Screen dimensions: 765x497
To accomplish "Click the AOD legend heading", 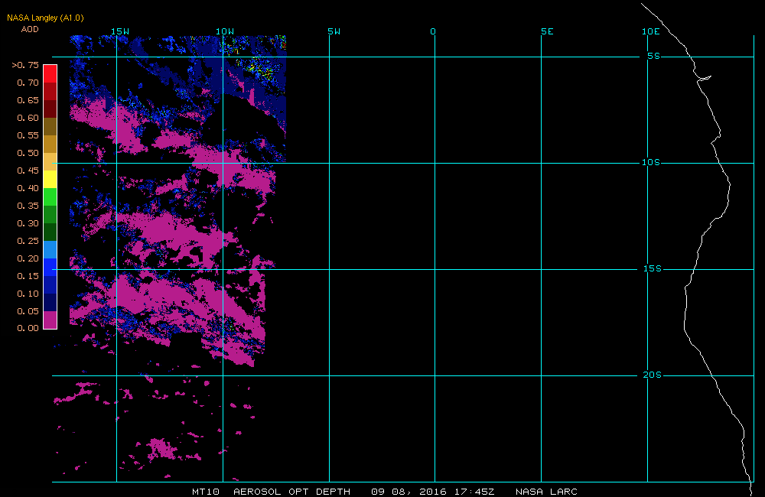I will (30, 29).
